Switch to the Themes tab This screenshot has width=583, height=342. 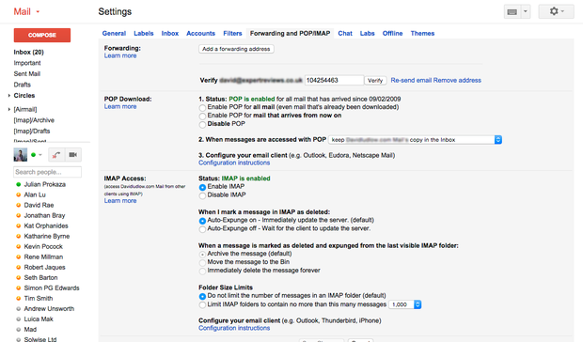pos(422,34)
